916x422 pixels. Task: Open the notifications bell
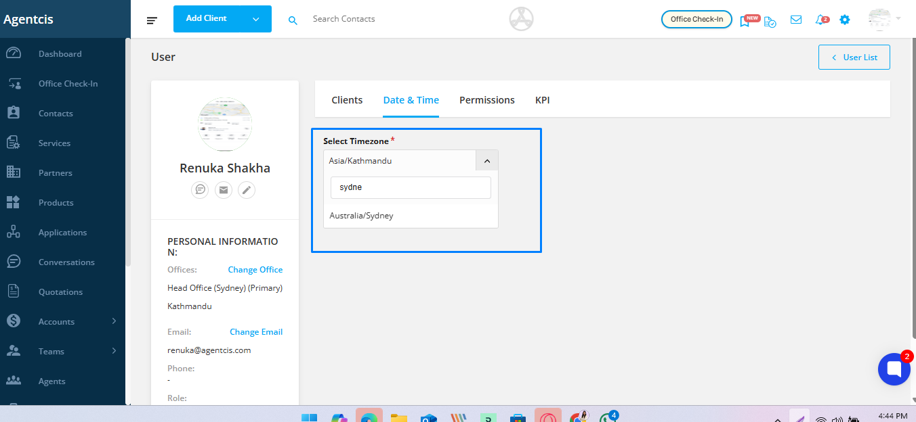[821, 20]
